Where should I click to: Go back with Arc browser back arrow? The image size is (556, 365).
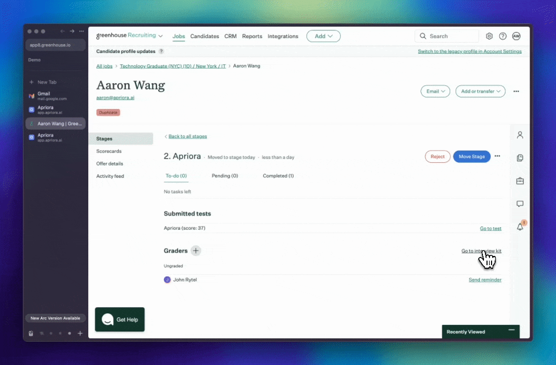(62, 31)
